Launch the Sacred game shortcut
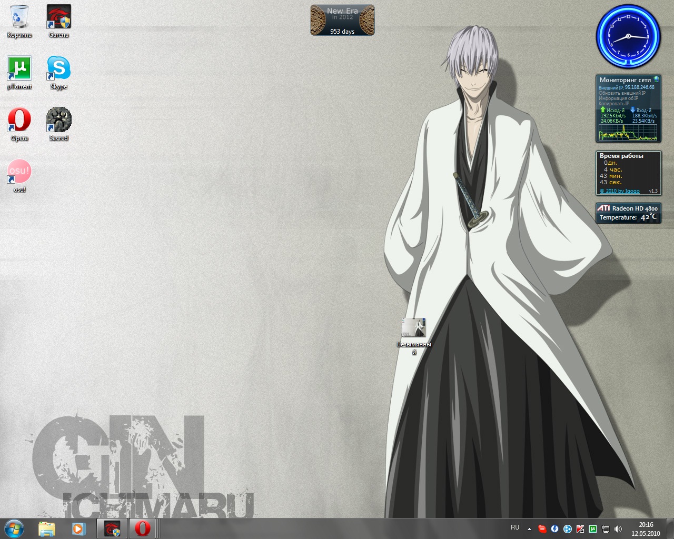This screenshot has width=674, height=539. point(58,121)
